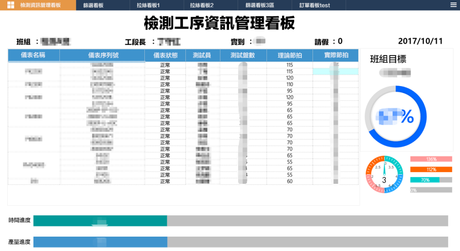Click the round clock gauge showing 3
460x251 pixels.
click(385, 174)
